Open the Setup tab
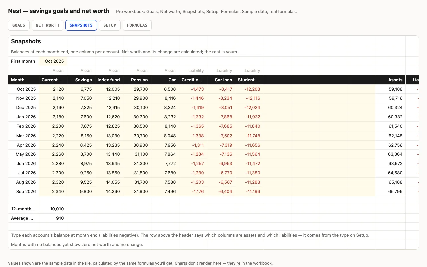The image size is (427, 267). 110,25
